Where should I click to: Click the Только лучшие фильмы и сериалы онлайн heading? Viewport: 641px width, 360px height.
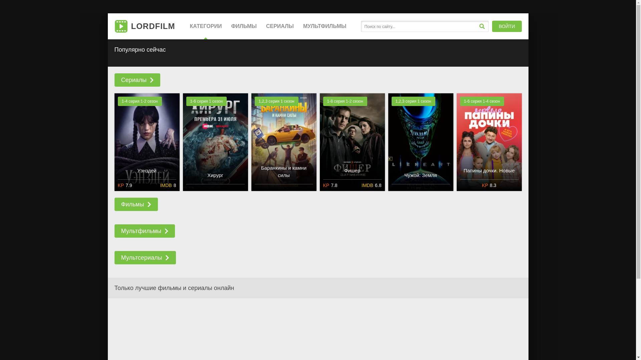(x=174, y=288)
